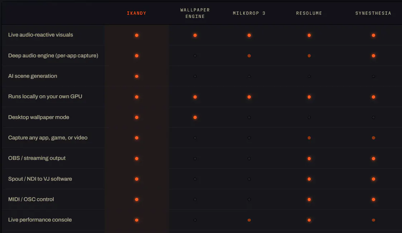Click the Resolume column header
The width and height of the screenshot is (402, 233).
[x=309, y=13]
